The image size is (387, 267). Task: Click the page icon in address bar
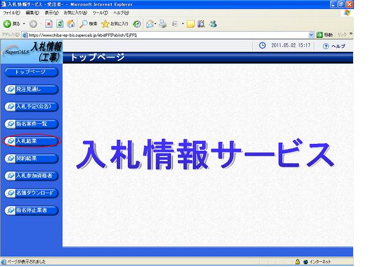25,35
